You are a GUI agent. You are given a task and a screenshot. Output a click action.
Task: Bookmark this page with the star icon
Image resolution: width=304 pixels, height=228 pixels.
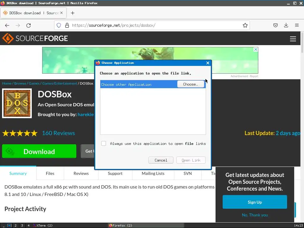click(245, 25)
